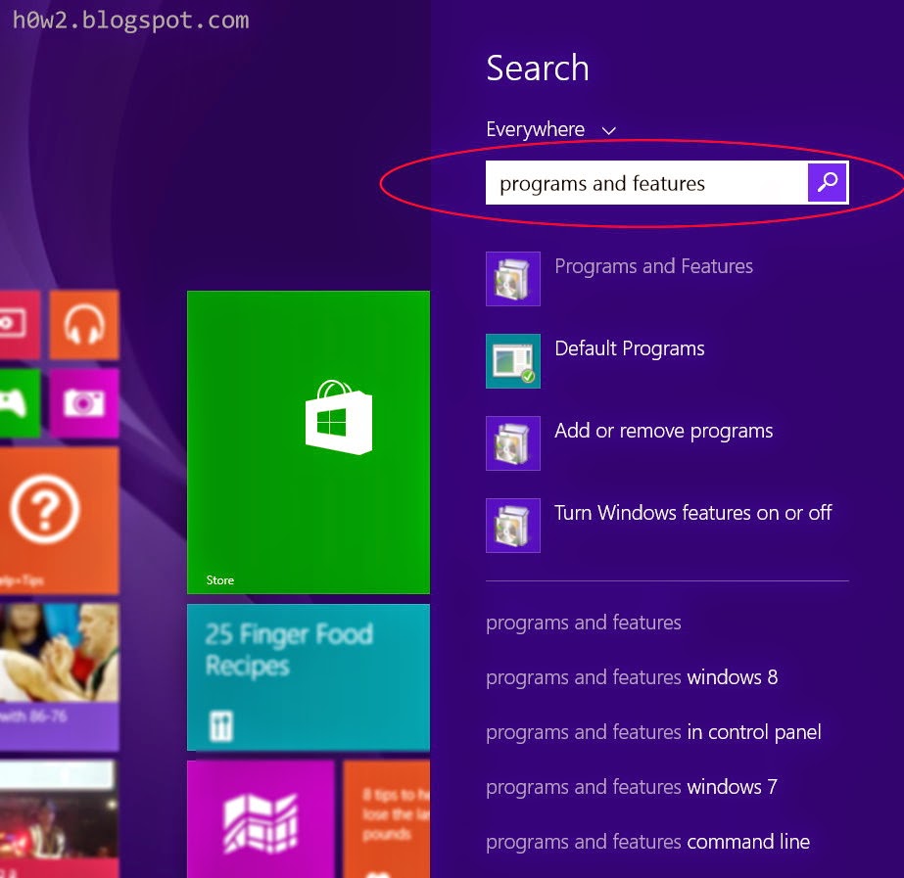
Task: Choose Add or remove programs result
Action: tap(664, 431)
